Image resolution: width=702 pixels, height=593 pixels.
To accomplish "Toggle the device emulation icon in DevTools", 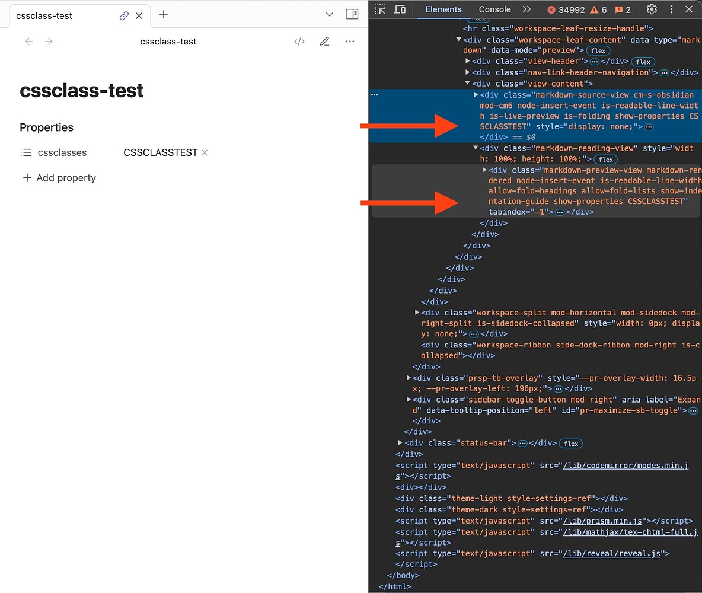I will 399,9.
